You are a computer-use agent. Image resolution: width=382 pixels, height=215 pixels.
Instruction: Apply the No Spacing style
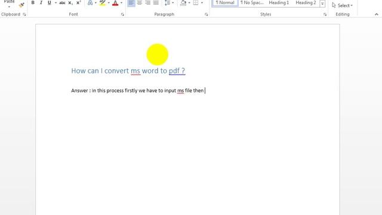coord(252,3)
